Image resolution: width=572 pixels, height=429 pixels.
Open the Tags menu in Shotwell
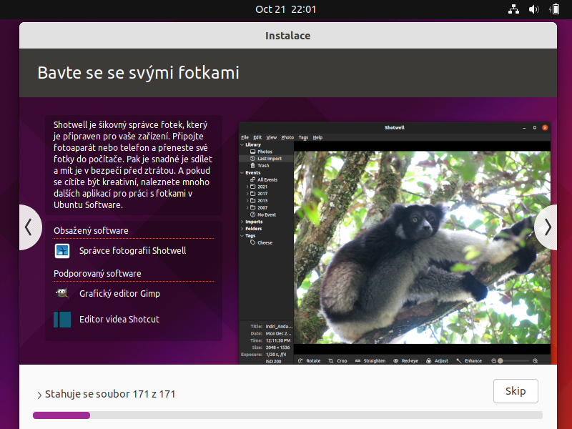point(302,137)
